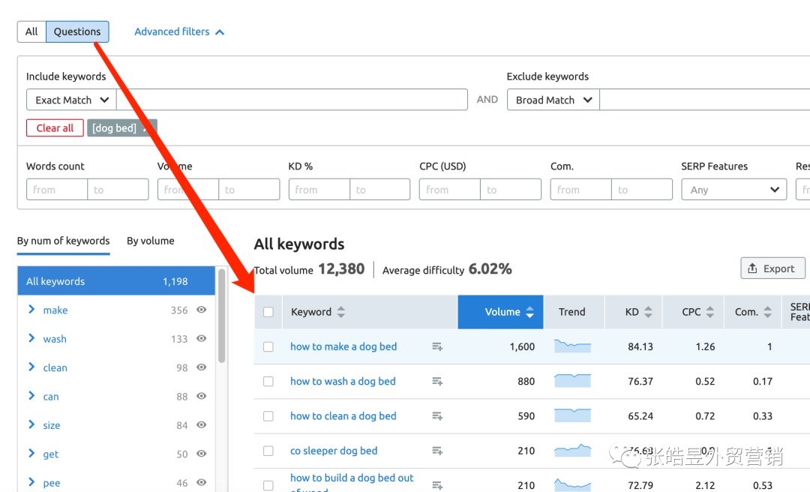The height and width of the screenshot is (492, 810).
Task: Switch to By volume tab
Action: (x=150, y=241)
